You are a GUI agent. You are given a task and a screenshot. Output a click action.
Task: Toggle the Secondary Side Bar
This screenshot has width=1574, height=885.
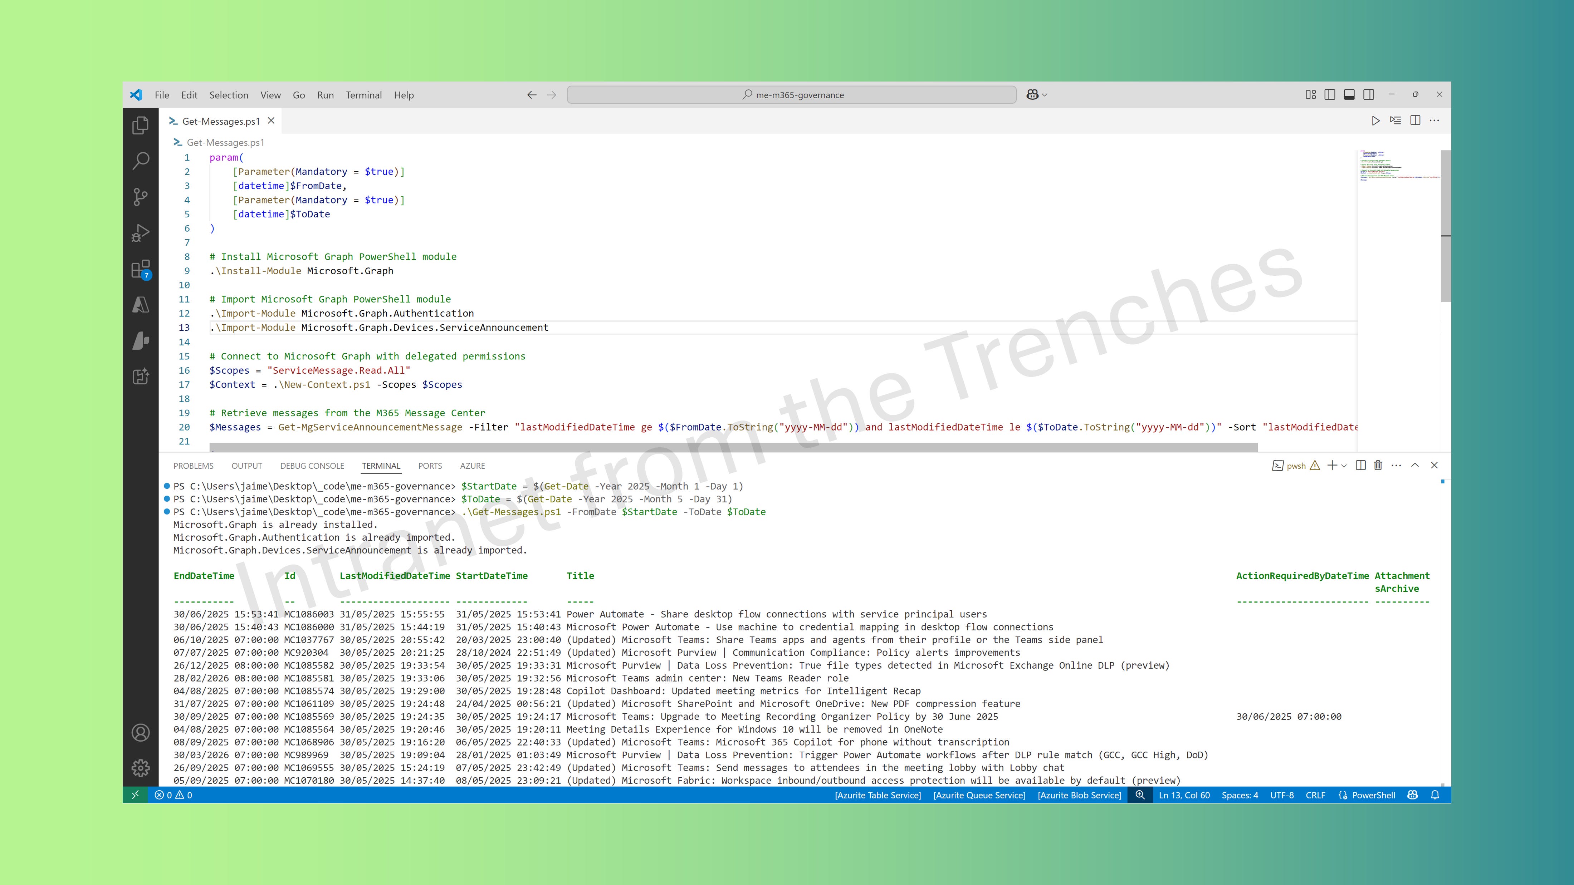(1369, 95)
